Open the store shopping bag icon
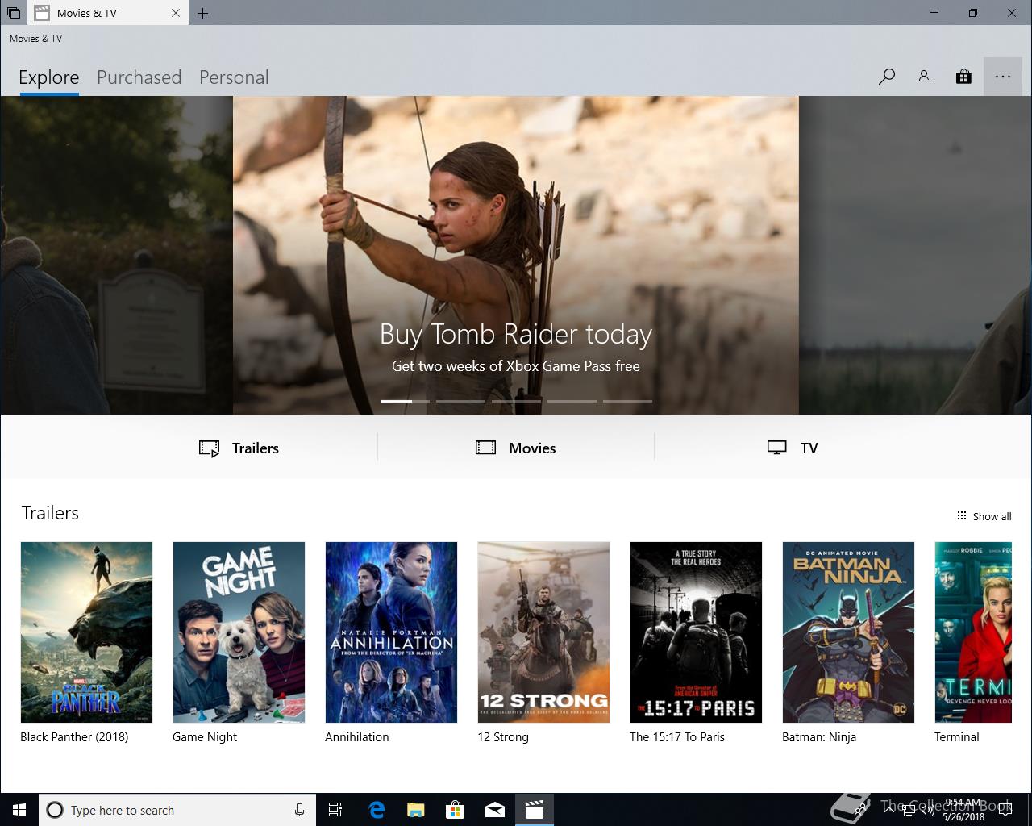This screenshot has width=1032, height=826. [963, 77]
